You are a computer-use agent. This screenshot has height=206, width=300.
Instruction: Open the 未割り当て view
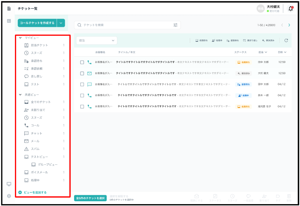(38, 110)
